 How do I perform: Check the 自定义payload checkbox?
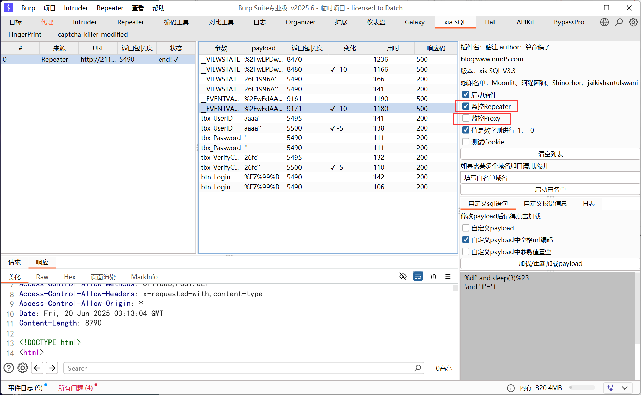point(466,228)
